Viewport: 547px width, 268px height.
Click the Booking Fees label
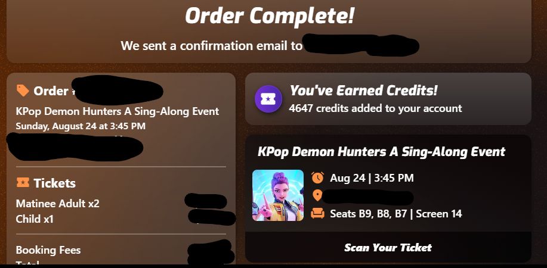48,250
